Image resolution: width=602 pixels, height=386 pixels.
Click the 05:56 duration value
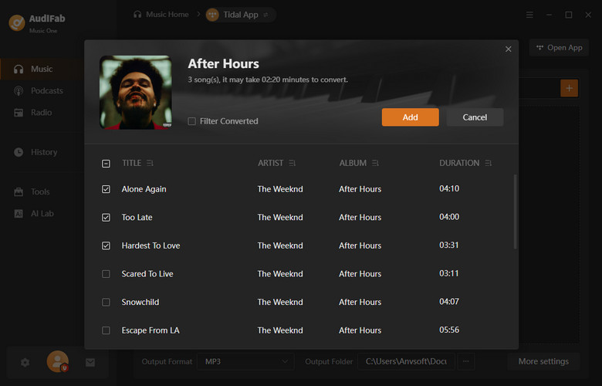pos(449,330)
